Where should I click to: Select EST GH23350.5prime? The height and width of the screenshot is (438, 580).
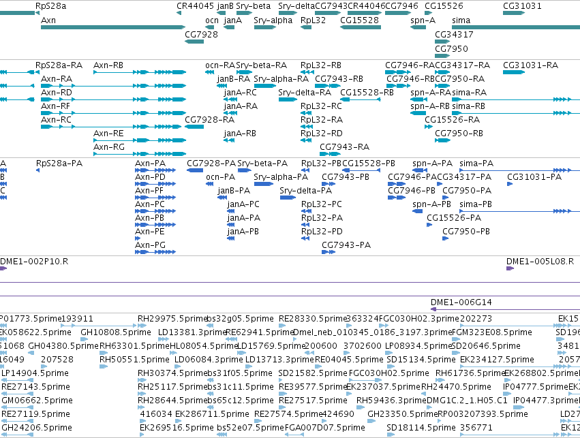click(371, 421)
